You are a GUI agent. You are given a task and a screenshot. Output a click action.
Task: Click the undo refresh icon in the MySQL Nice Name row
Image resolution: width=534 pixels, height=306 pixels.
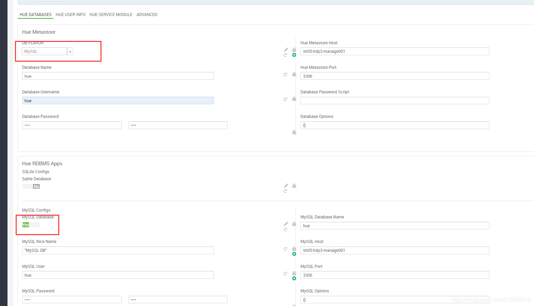pyautogui.click(x=285, y=249)
